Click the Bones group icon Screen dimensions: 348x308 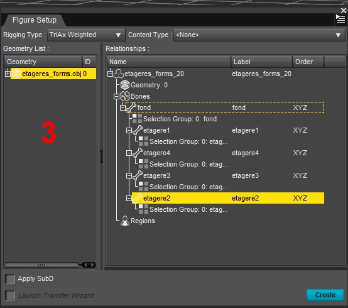[125, 96]
